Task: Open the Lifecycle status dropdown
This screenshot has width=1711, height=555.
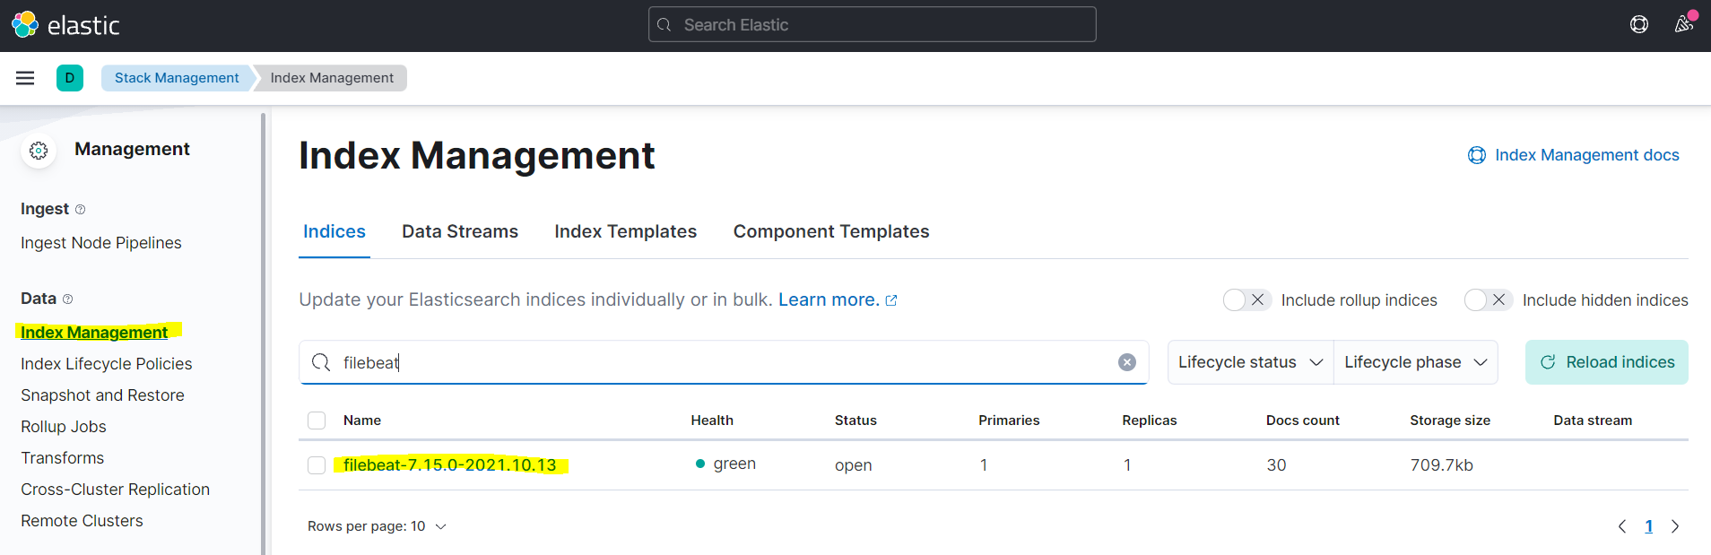Action: click(1251, 362)
